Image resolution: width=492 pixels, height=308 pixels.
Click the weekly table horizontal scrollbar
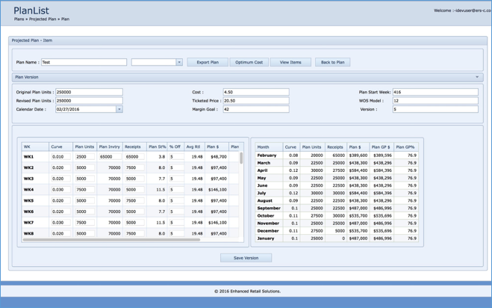[x=112, y=240]
